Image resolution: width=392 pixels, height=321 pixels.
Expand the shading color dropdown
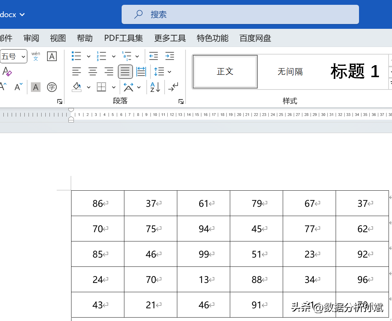pos(89,87)
